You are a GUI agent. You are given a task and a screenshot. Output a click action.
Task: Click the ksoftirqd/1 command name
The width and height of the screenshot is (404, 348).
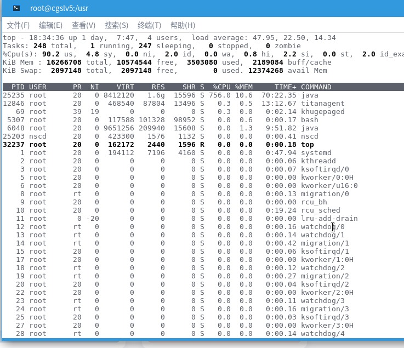pyautogui.click(x=325, y=252)
